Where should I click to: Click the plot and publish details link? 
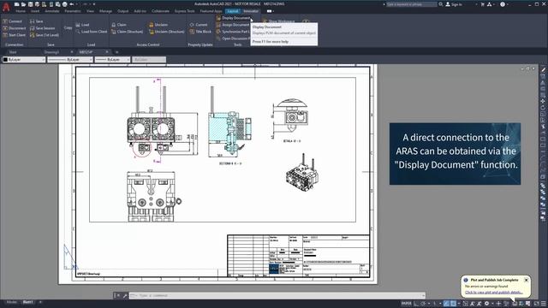(x=493, y=293)
